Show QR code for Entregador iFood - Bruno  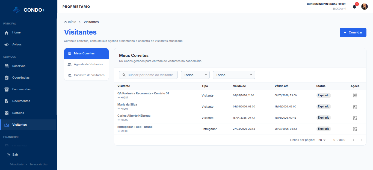pos(355,129)
